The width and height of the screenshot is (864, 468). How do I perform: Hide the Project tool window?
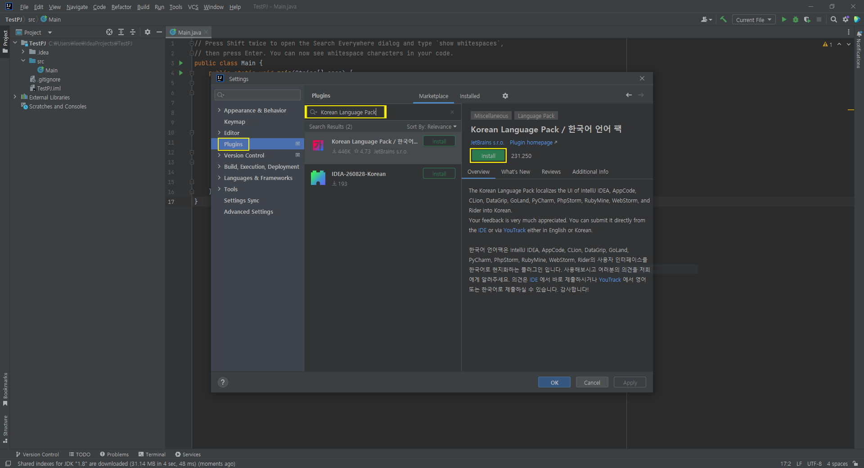coord(159,32)
